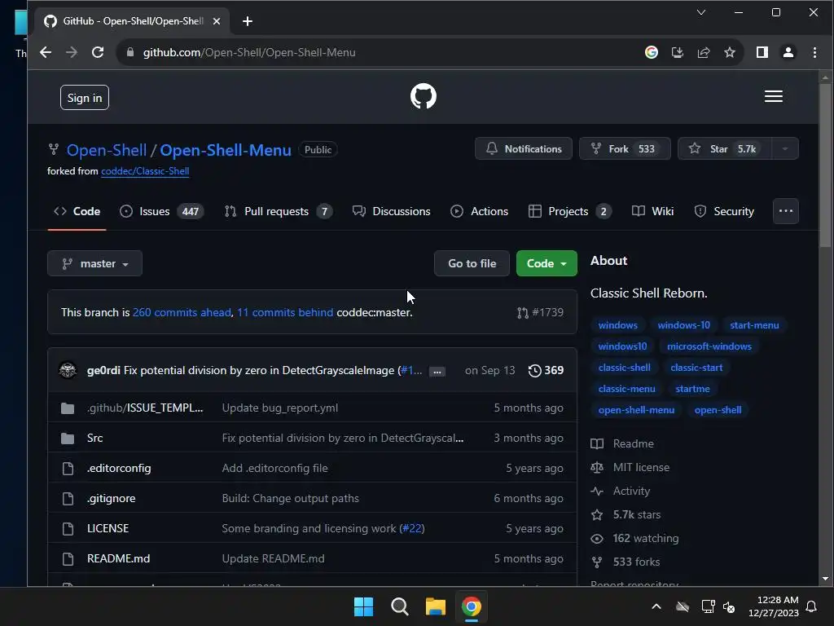Open the README.md file
This screenshot has height=626, width=834.
coord(119,558)
